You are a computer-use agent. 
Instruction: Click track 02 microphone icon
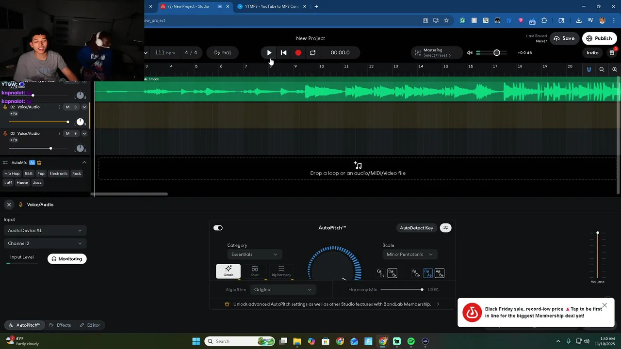(x=5, y=107)
